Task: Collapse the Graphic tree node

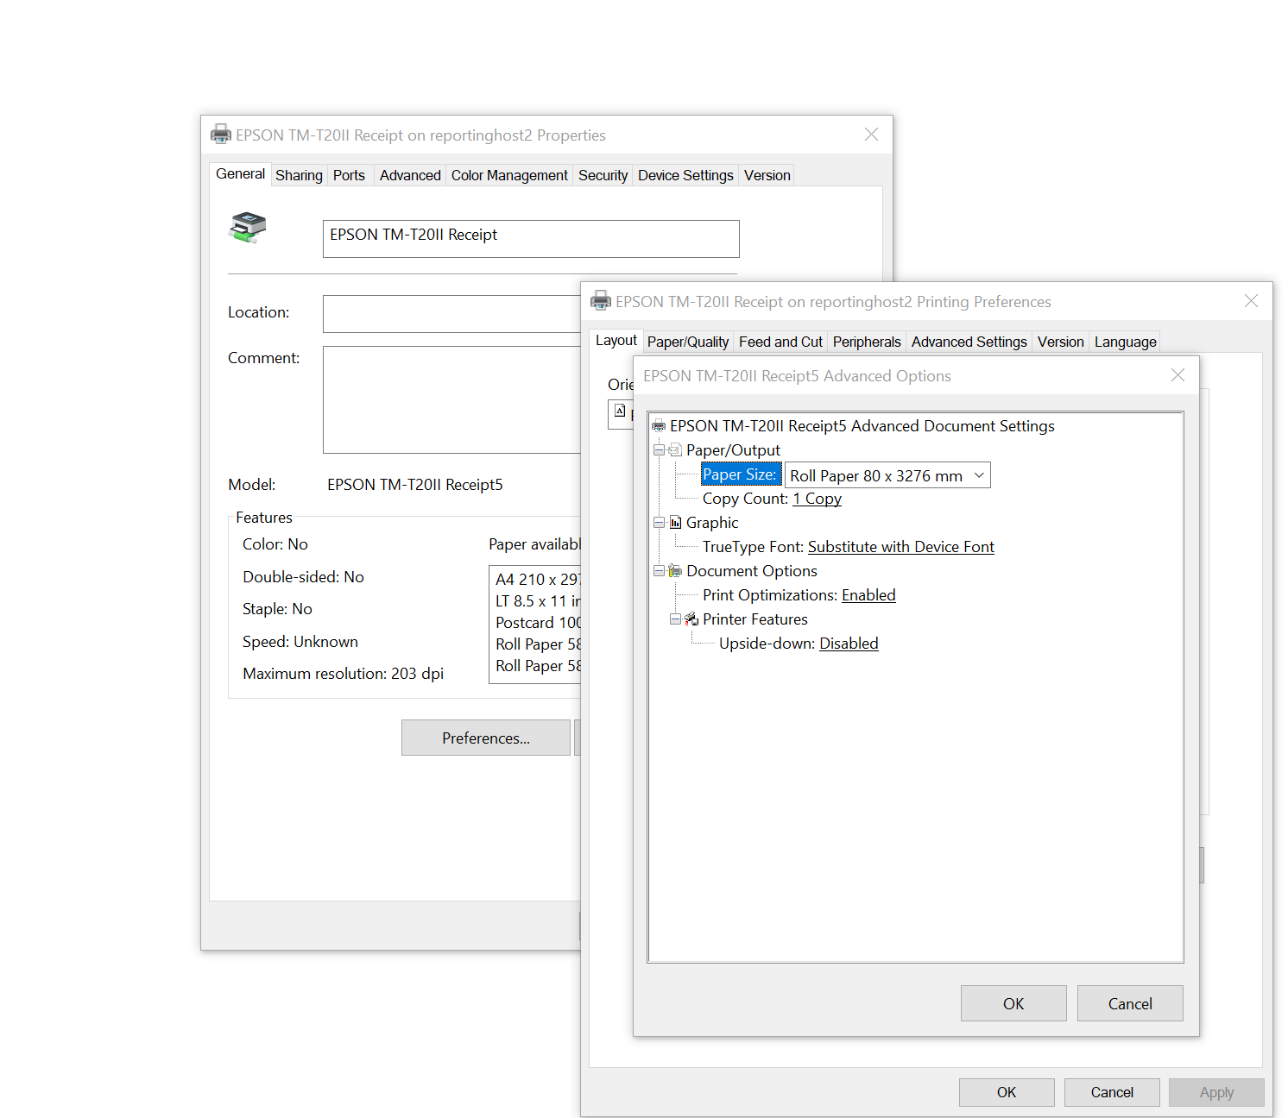Action: [659, 523]
